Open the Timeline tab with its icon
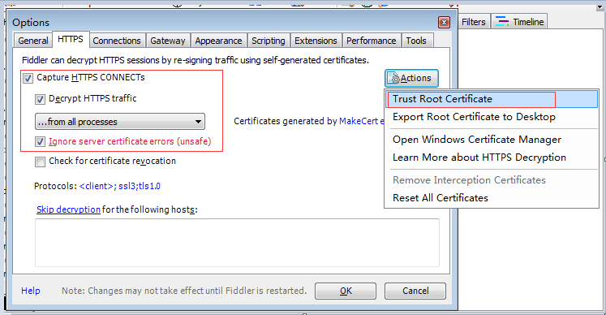The image size is (606, 315). (519, 22)
